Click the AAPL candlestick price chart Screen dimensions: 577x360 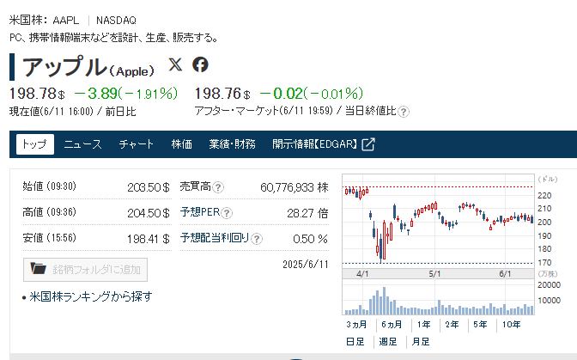point(438,221)
